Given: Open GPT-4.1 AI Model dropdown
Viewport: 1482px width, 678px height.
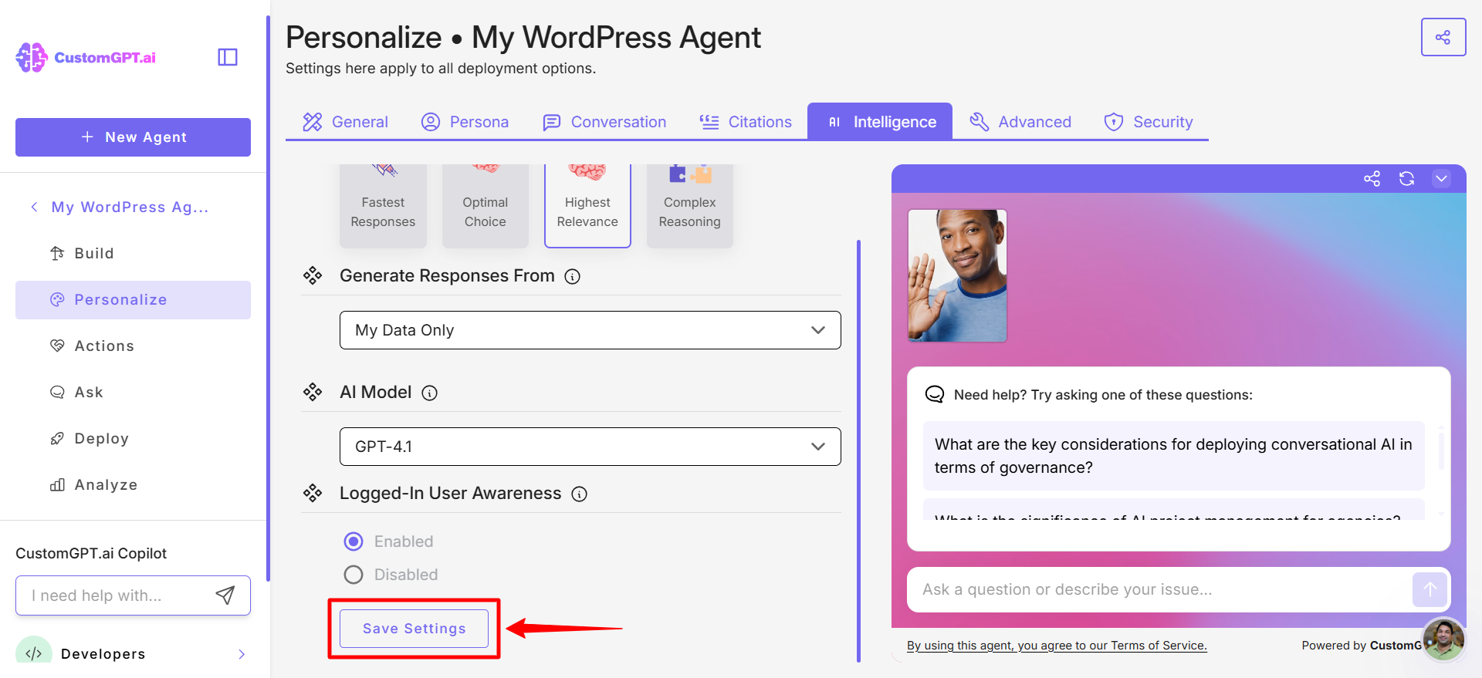Looking at the screenshot, I should pyautogui.click(x=590, y=447).
